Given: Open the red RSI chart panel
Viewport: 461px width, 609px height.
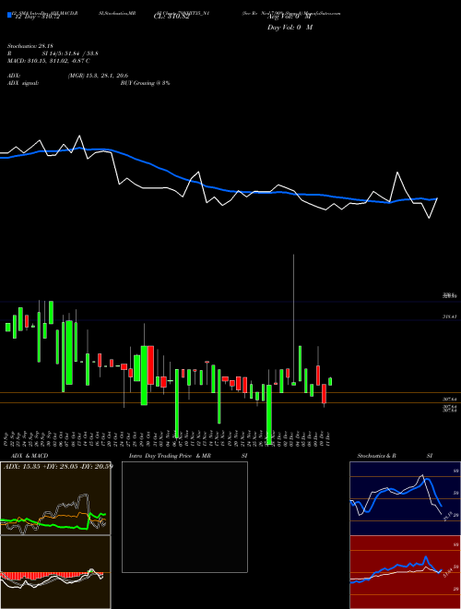Looking at the screenshot, I should coord(405,572).
